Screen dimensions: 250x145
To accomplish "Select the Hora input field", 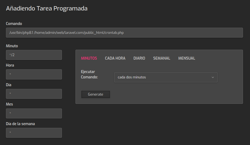I will click(x=34, y=74).
